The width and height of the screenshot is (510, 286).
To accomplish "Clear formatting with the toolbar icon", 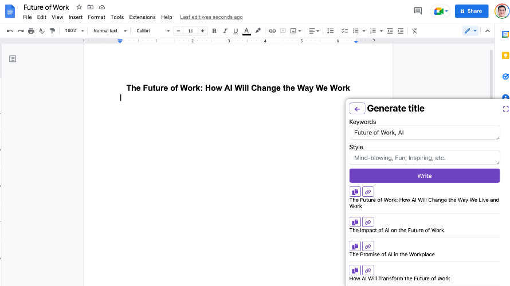I will click(x=414, y=31).
